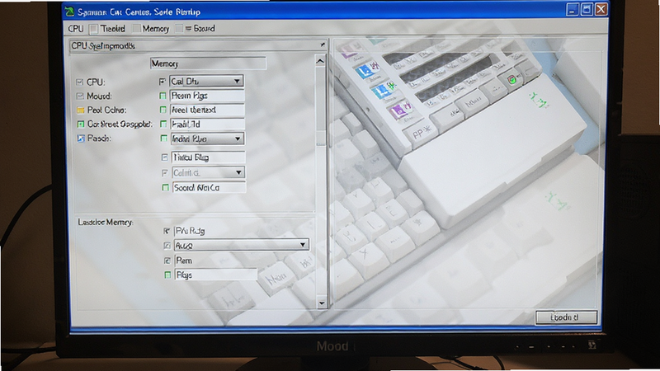Click the blue icon beside Pasch:
660x371 pixels.
[x=81, y=138]
